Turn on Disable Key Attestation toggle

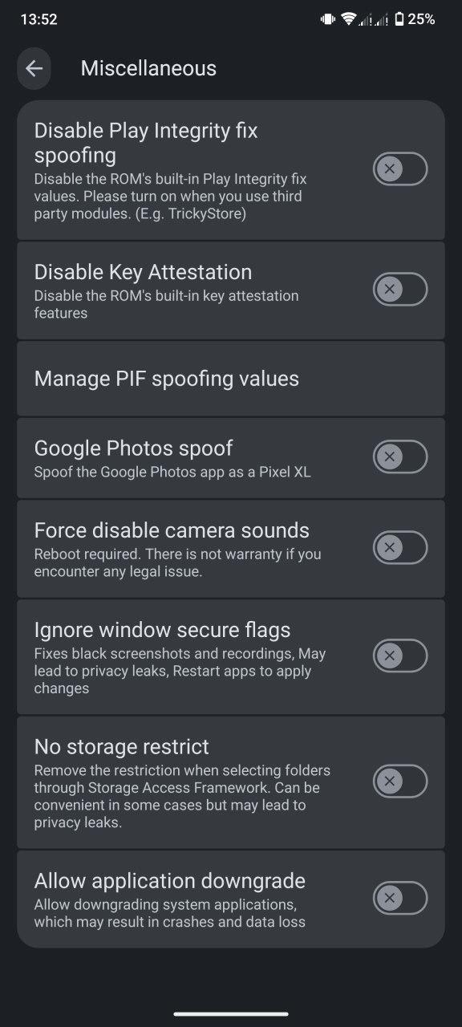[400, 289]
